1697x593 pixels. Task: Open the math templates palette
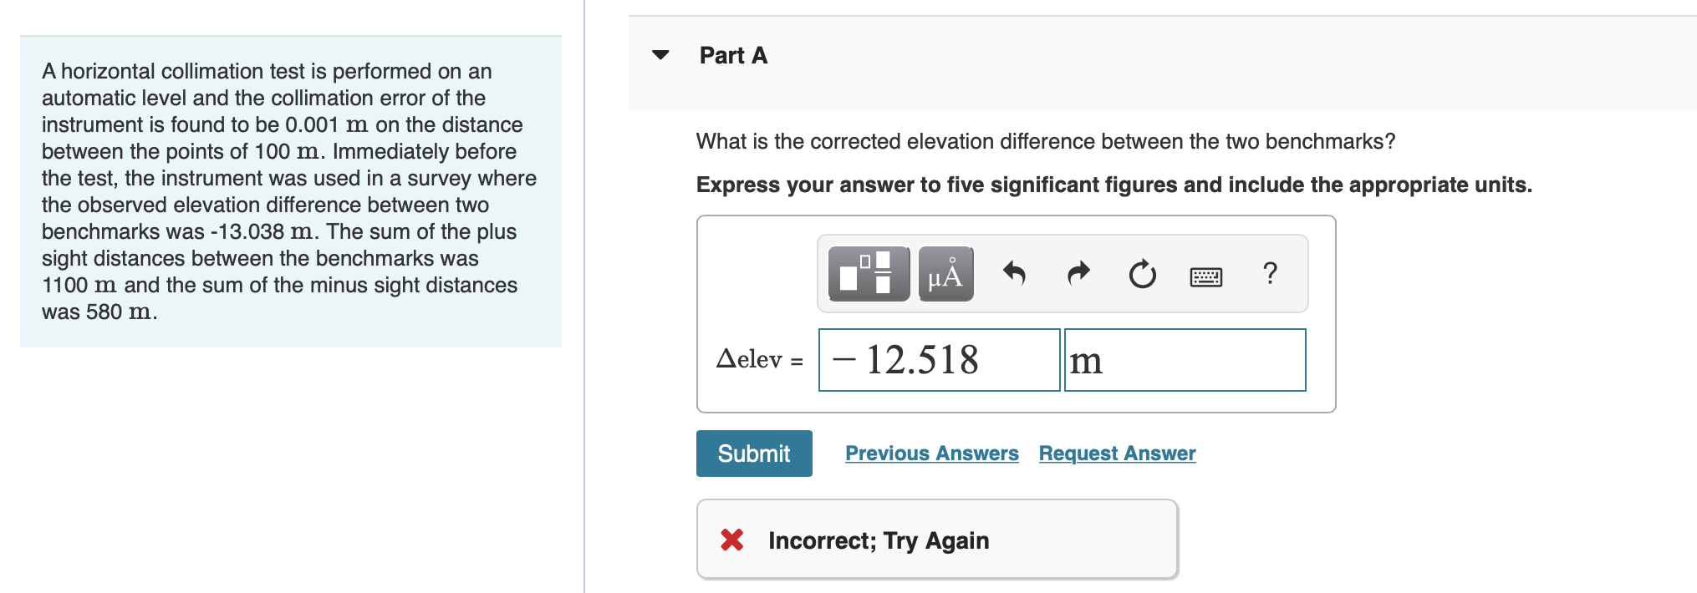[867, 273]
